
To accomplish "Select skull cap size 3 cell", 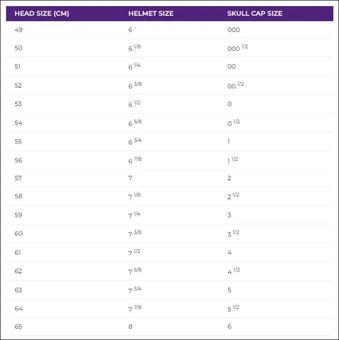I will pos(230,215).
